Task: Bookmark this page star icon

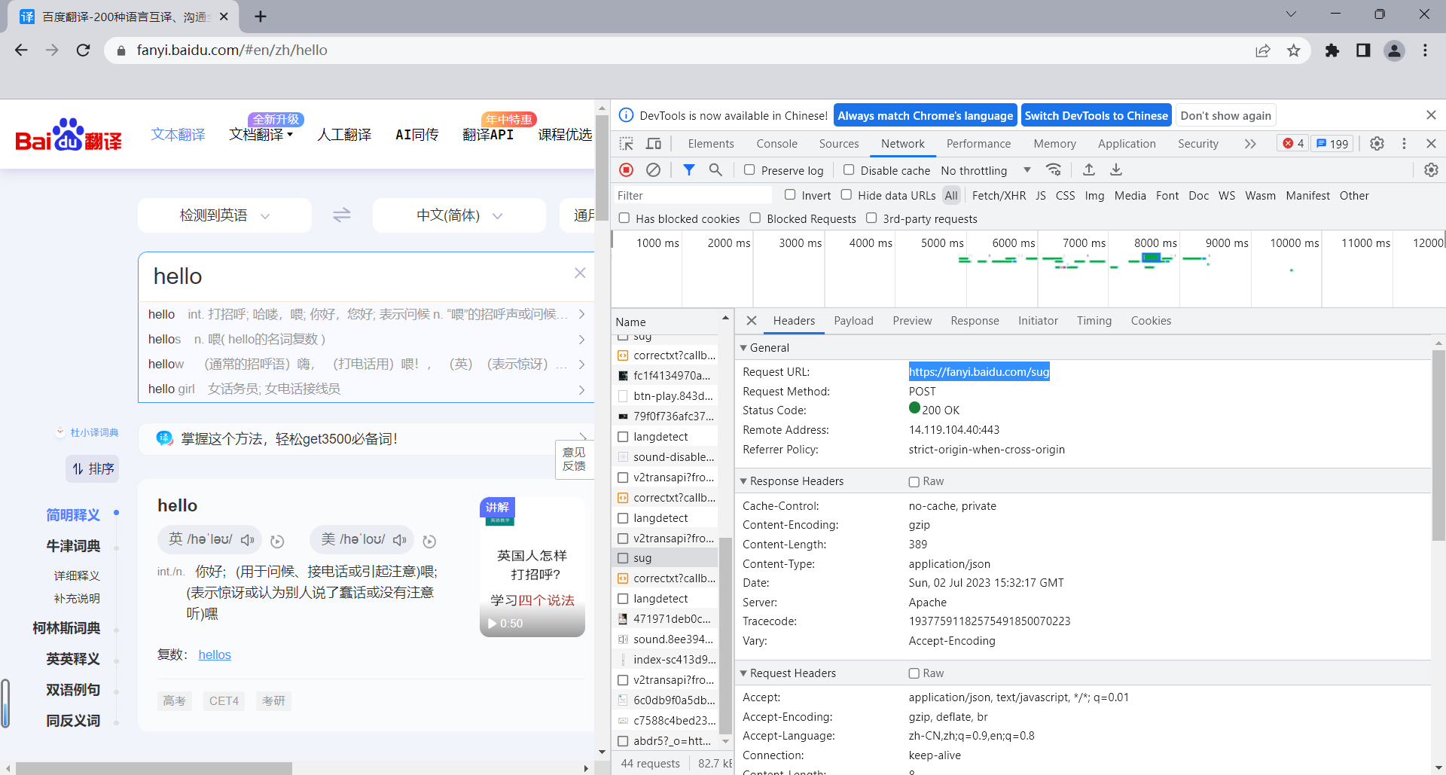Action: point(1294,50)
